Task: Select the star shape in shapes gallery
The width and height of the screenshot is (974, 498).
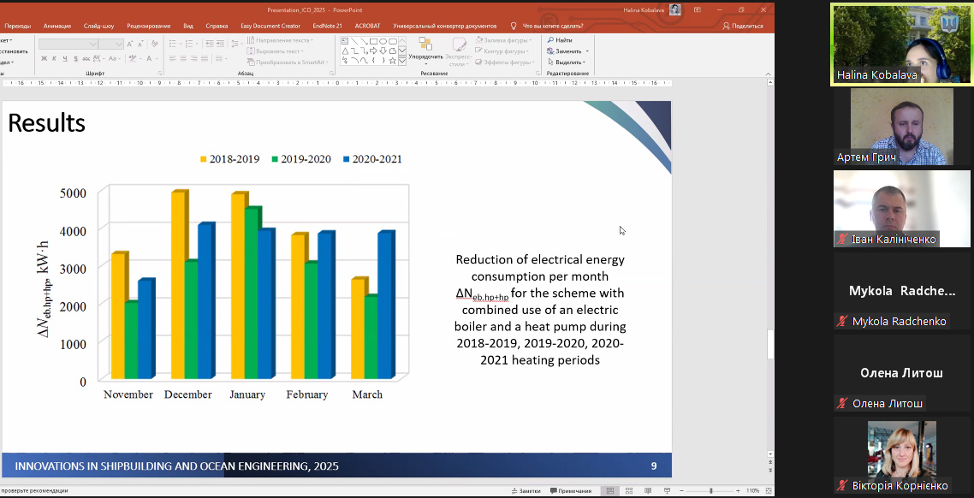Action: [393, 61]
